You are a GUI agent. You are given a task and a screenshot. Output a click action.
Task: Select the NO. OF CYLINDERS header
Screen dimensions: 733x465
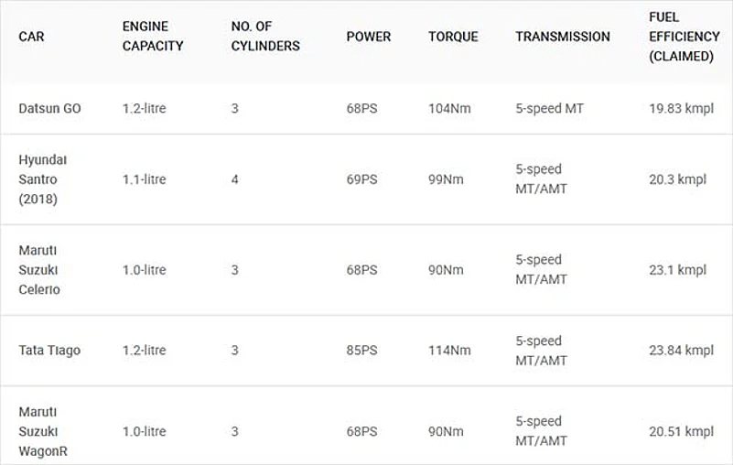(x=265, y=37)
